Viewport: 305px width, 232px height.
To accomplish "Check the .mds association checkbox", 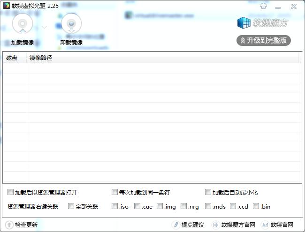I will coord(208,206).
